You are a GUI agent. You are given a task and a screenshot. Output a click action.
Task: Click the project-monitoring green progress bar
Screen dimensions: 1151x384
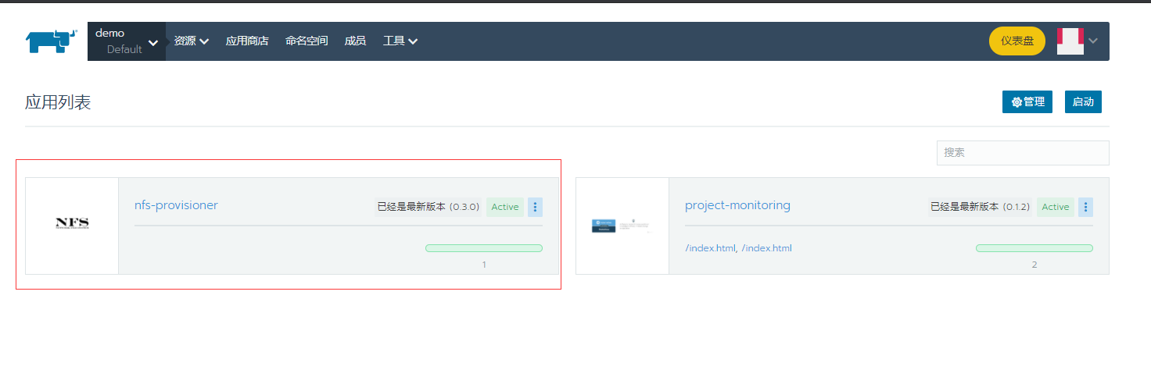click(1034, 248)
